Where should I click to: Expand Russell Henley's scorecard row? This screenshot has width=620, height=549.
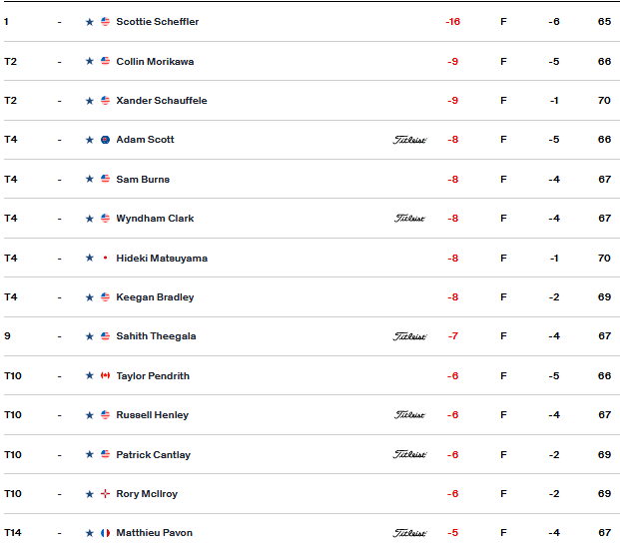311,415
